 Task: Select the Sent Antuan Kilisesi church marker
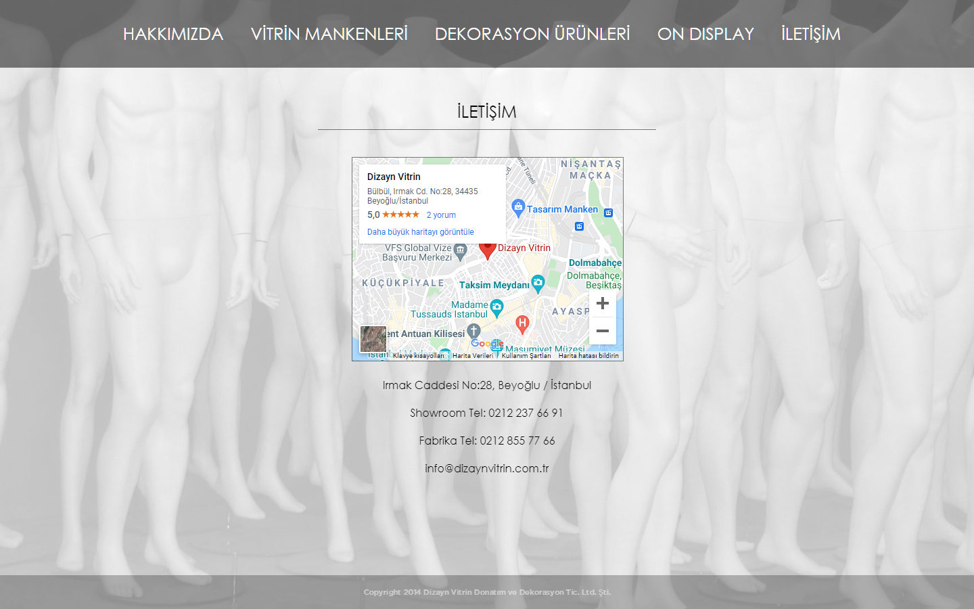[473, 332]
